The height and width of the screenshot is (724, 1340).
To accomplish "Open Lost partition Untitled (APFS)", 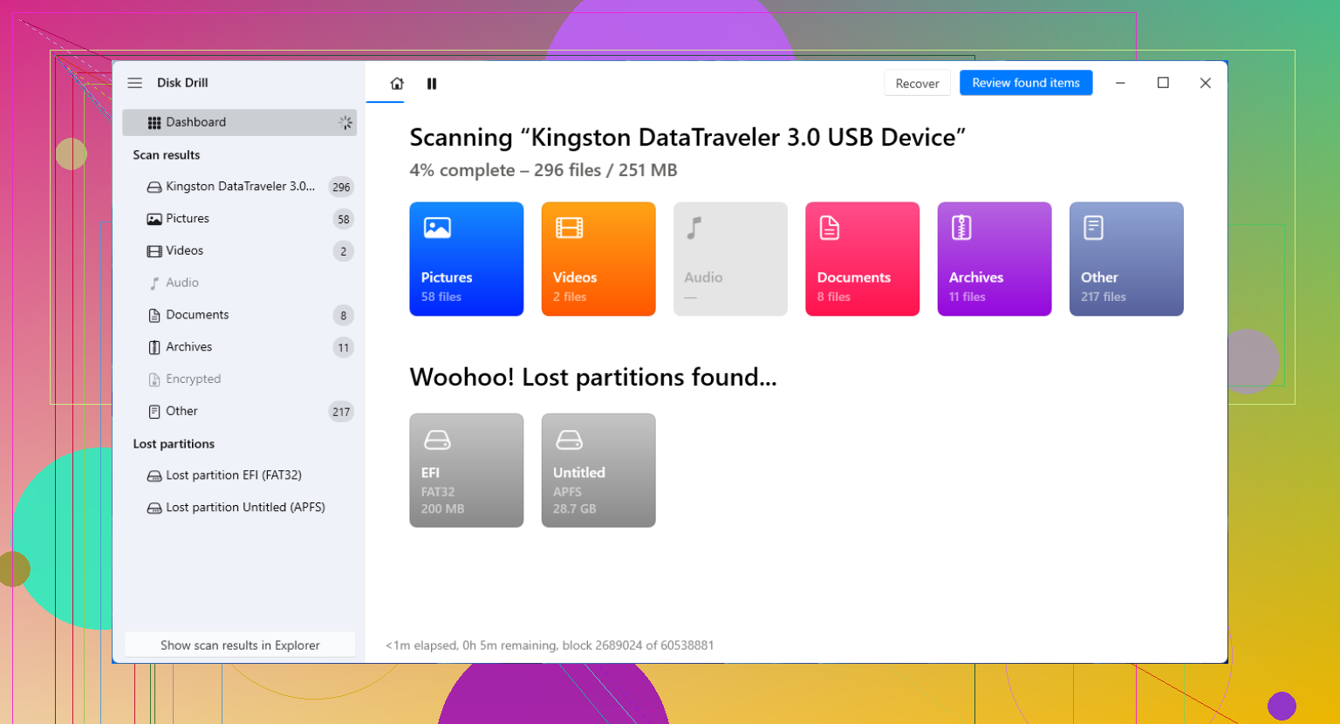I will coord(239,508).
